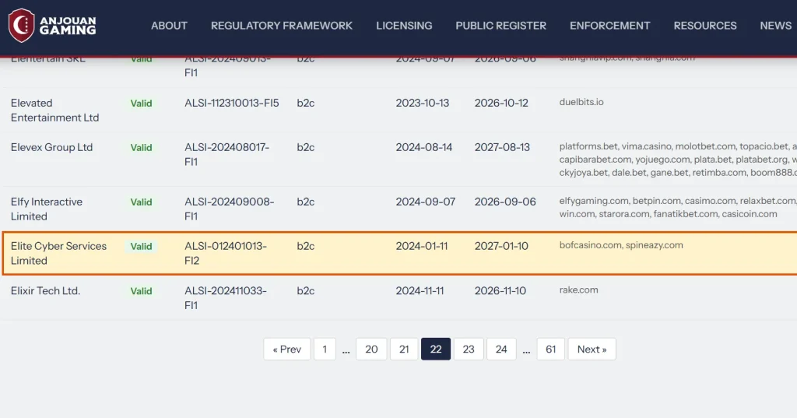Click expiry date 2026-09-06 for Elfy Interactive
The height and width of the screenshot is (418, 797).
click(x=505, y=202)
